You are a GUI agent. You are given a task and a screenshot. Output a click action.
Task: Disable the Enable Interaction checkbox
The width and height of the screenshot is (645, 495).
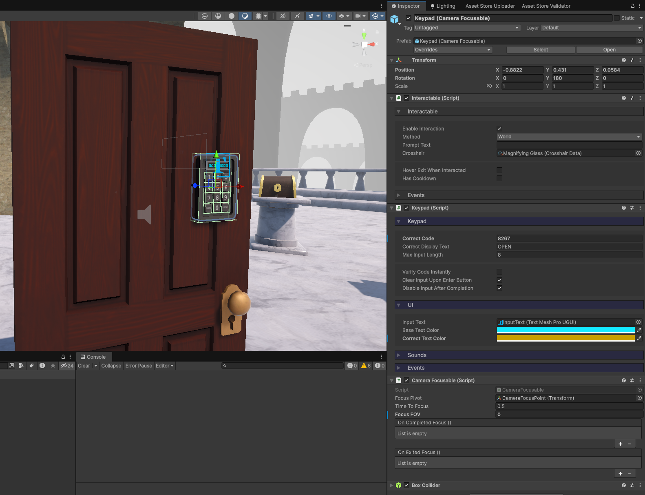[499, 129]
